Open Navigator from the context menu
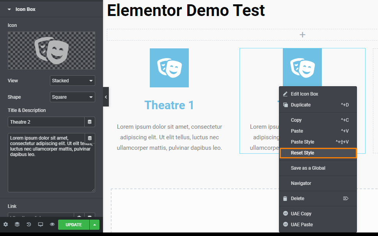 point(318,183)
